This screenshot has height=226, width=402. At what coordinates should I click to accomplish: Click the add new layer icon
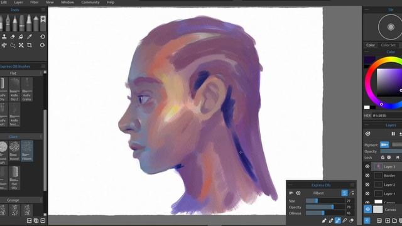click(388, 220)
